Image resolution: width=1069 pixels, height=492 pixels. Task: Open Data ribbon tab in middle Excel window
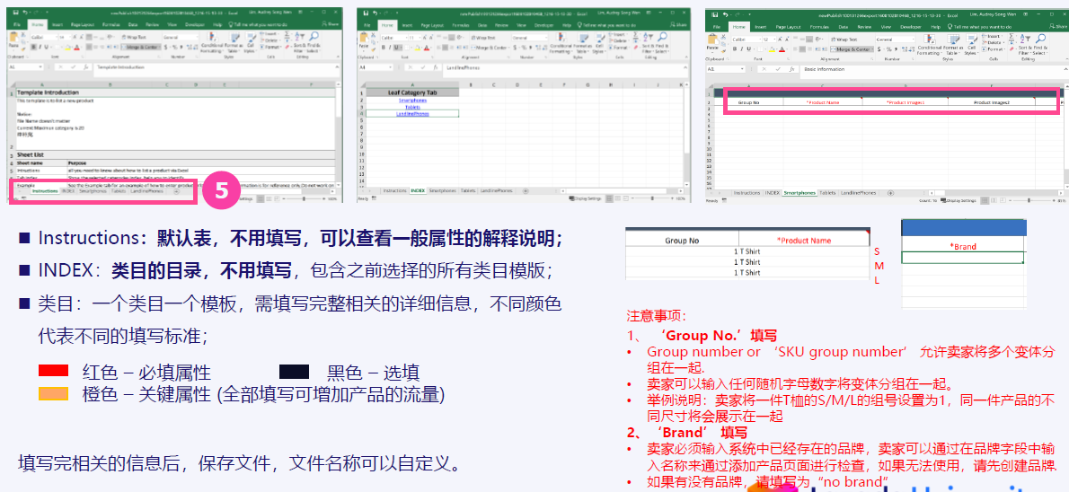[x=482, y=25]
